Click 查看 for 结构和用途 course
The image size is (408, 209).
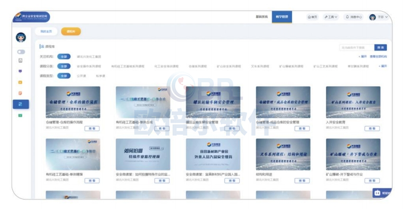pyautogui.click(x=302, y=180)
